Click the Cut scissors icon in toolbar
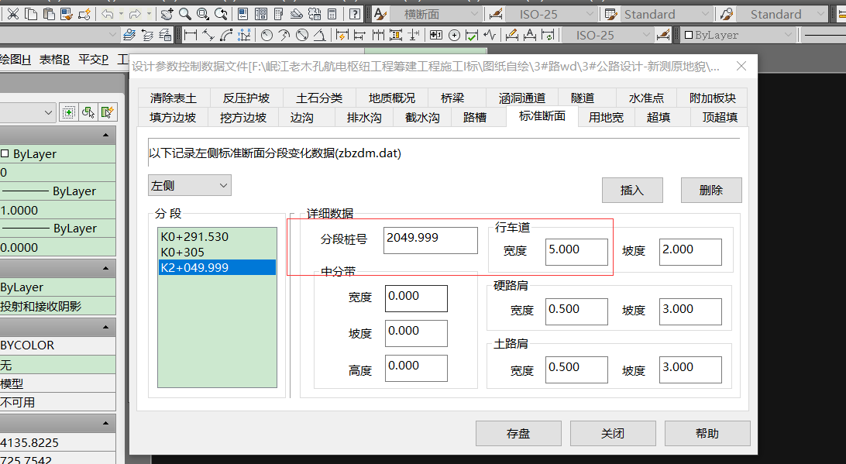The image size is (846, 464). click(13, 14)
